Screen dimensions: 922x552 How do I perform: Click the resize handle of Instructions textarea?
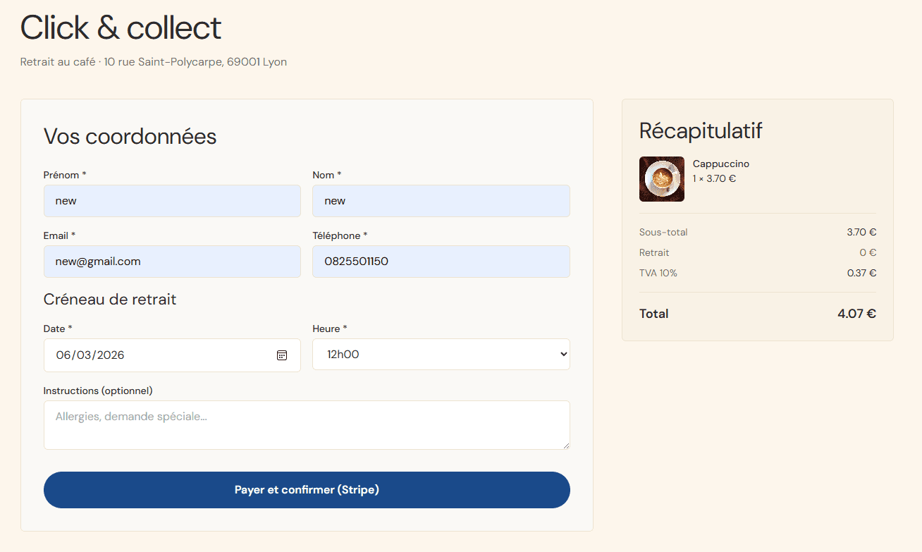[565, 445]
